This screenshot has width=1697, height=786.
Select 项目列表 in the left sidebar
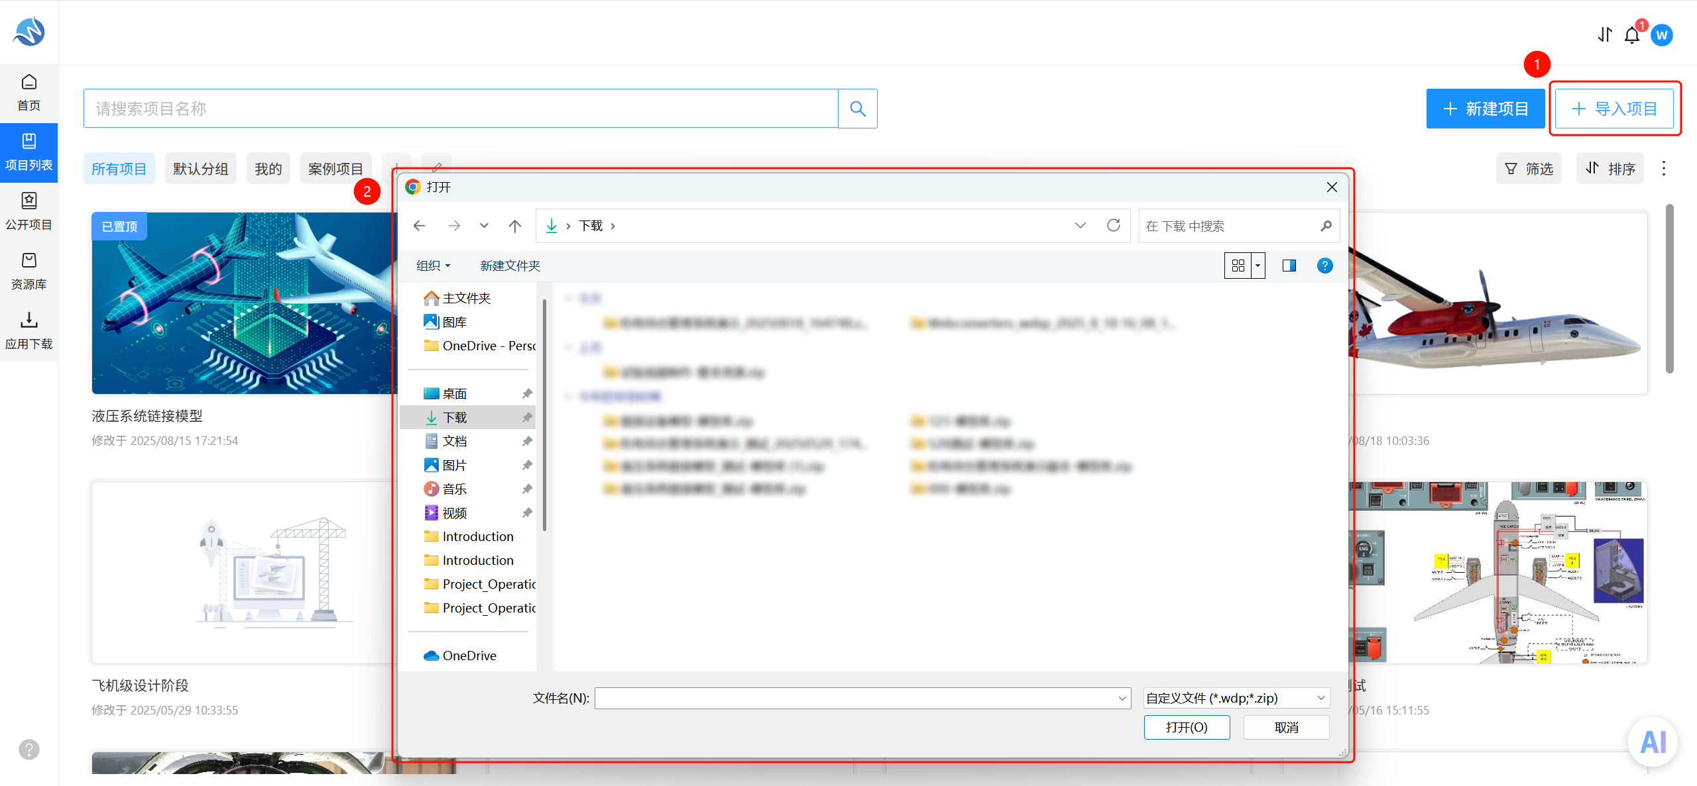click(29, 152)
